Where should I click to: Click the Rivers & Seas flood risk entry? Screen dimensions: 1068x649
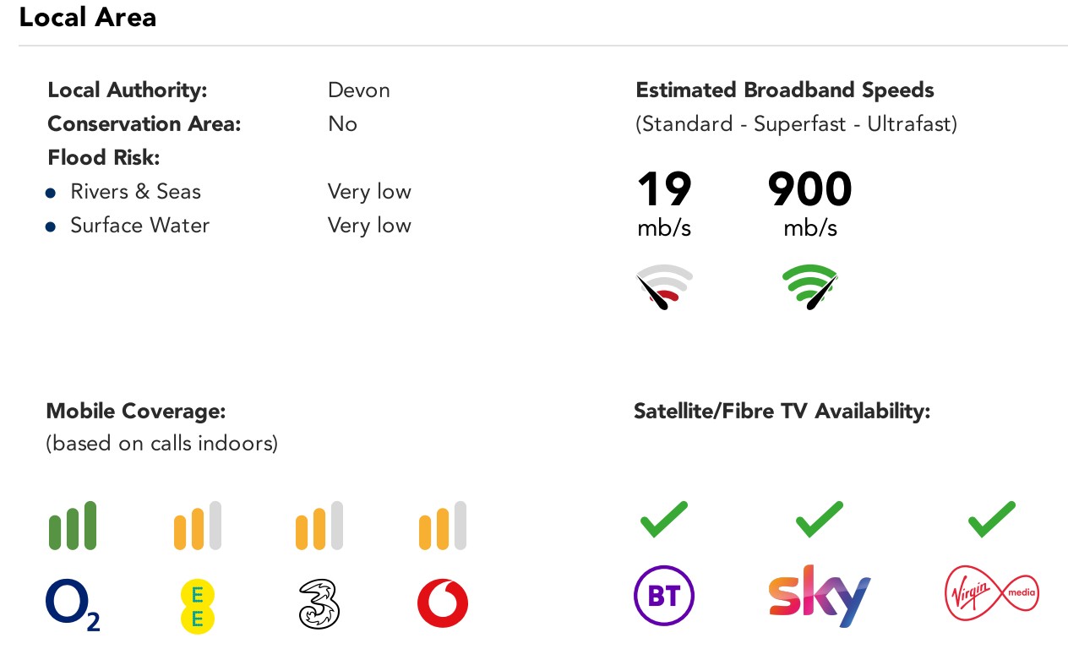click(135, 192)
